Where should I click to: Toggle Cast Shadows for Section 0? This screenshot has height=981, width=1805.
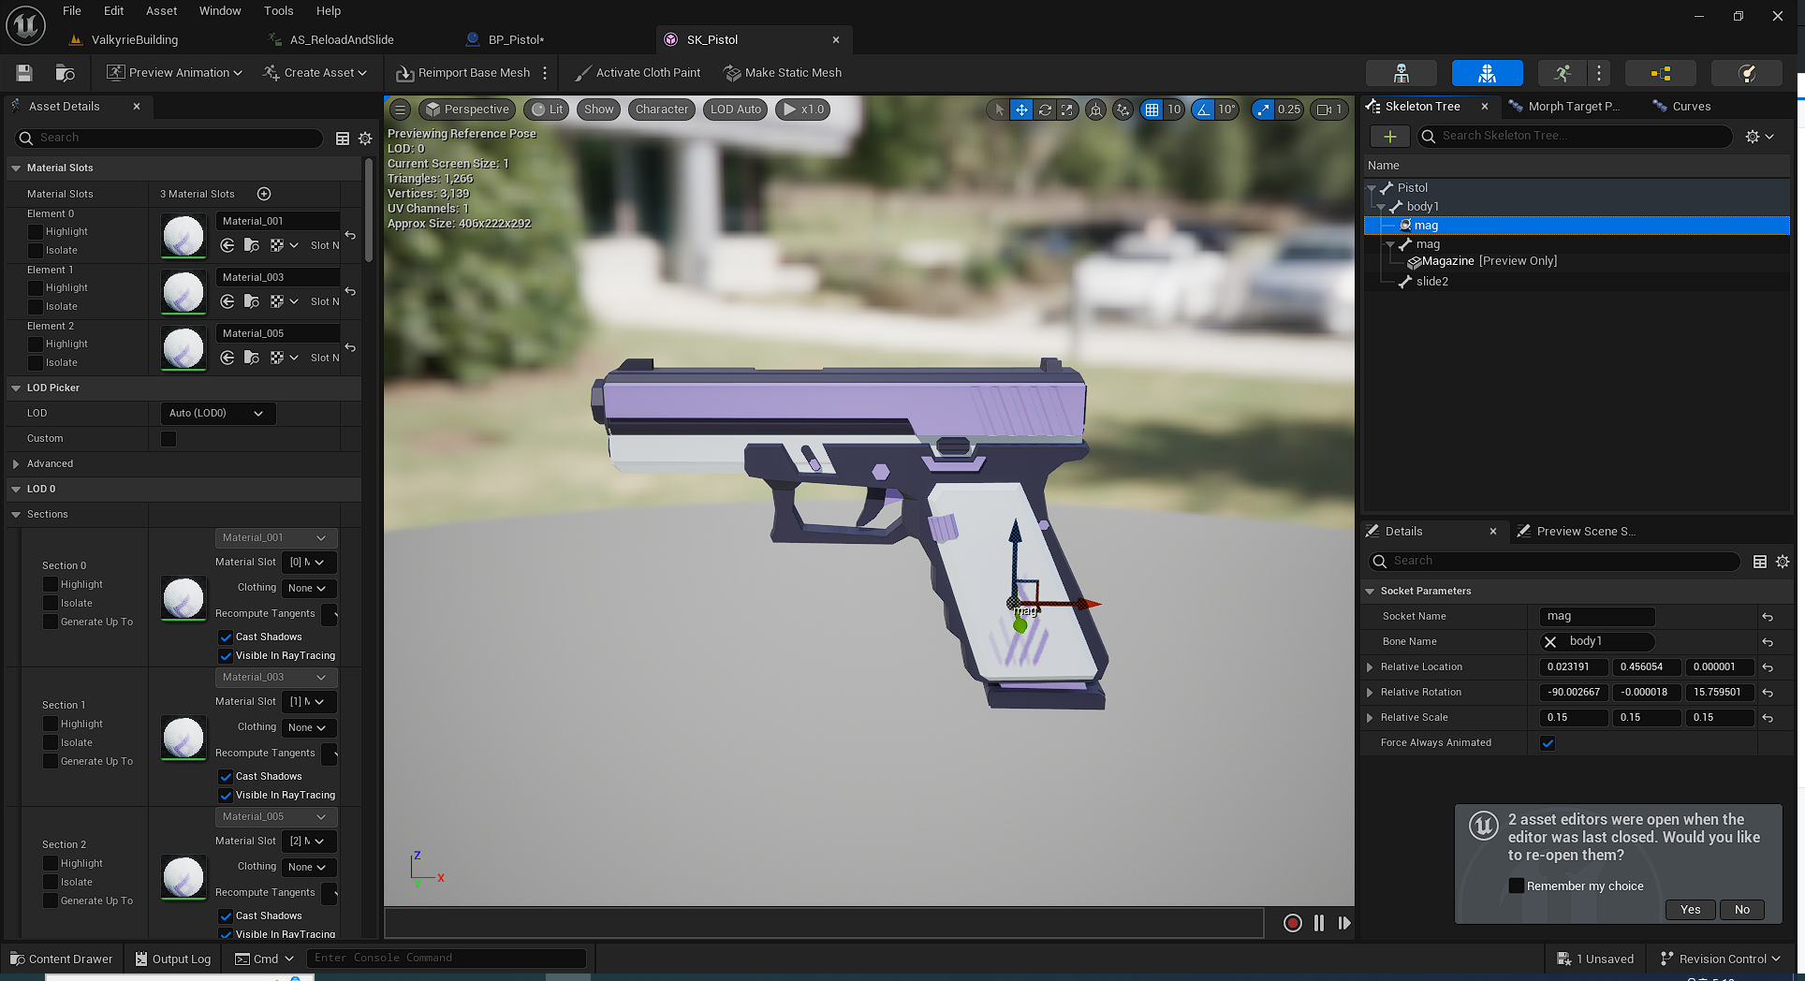226,637
